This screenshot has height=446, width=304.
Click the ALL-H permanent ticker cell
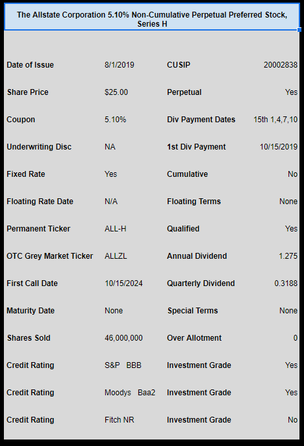coord(116,229)
